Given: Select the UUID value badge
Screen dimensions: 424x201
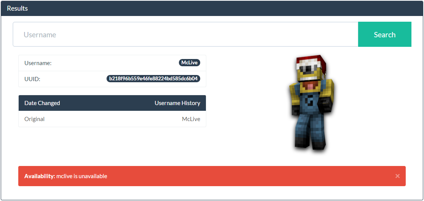Looking at the screenshot, I should 153,79.
